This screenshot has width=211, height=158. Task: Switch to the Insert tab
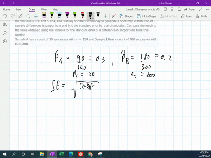coord(19,9)
